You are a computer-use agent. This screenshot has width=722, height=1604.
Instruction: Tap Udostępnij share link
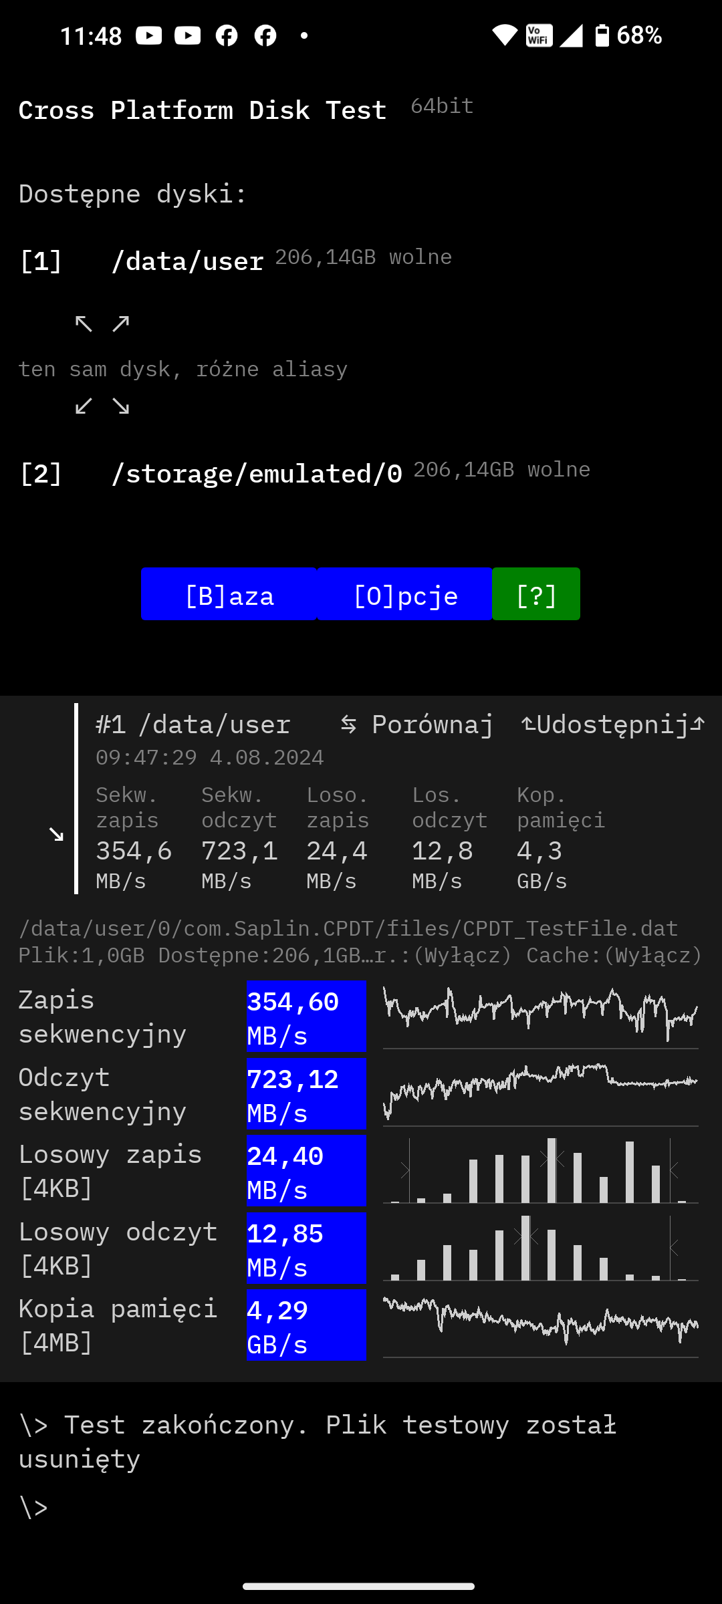[612, 724]
